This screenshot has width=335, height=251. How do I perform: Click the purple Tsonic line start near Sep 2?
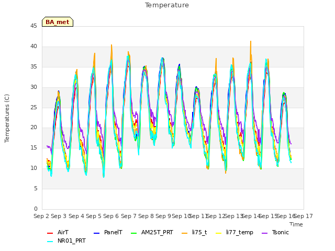[47, 146]
